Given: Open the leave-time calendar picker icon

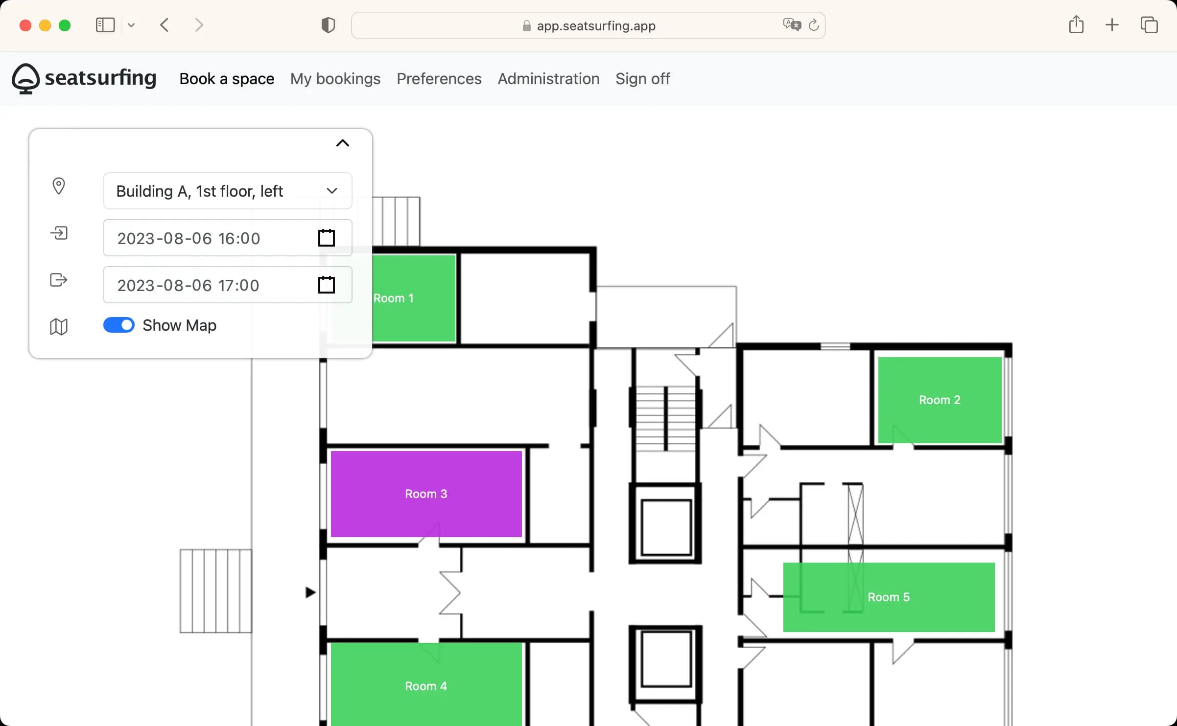Looking at the screenshot, I should (326, 285).
